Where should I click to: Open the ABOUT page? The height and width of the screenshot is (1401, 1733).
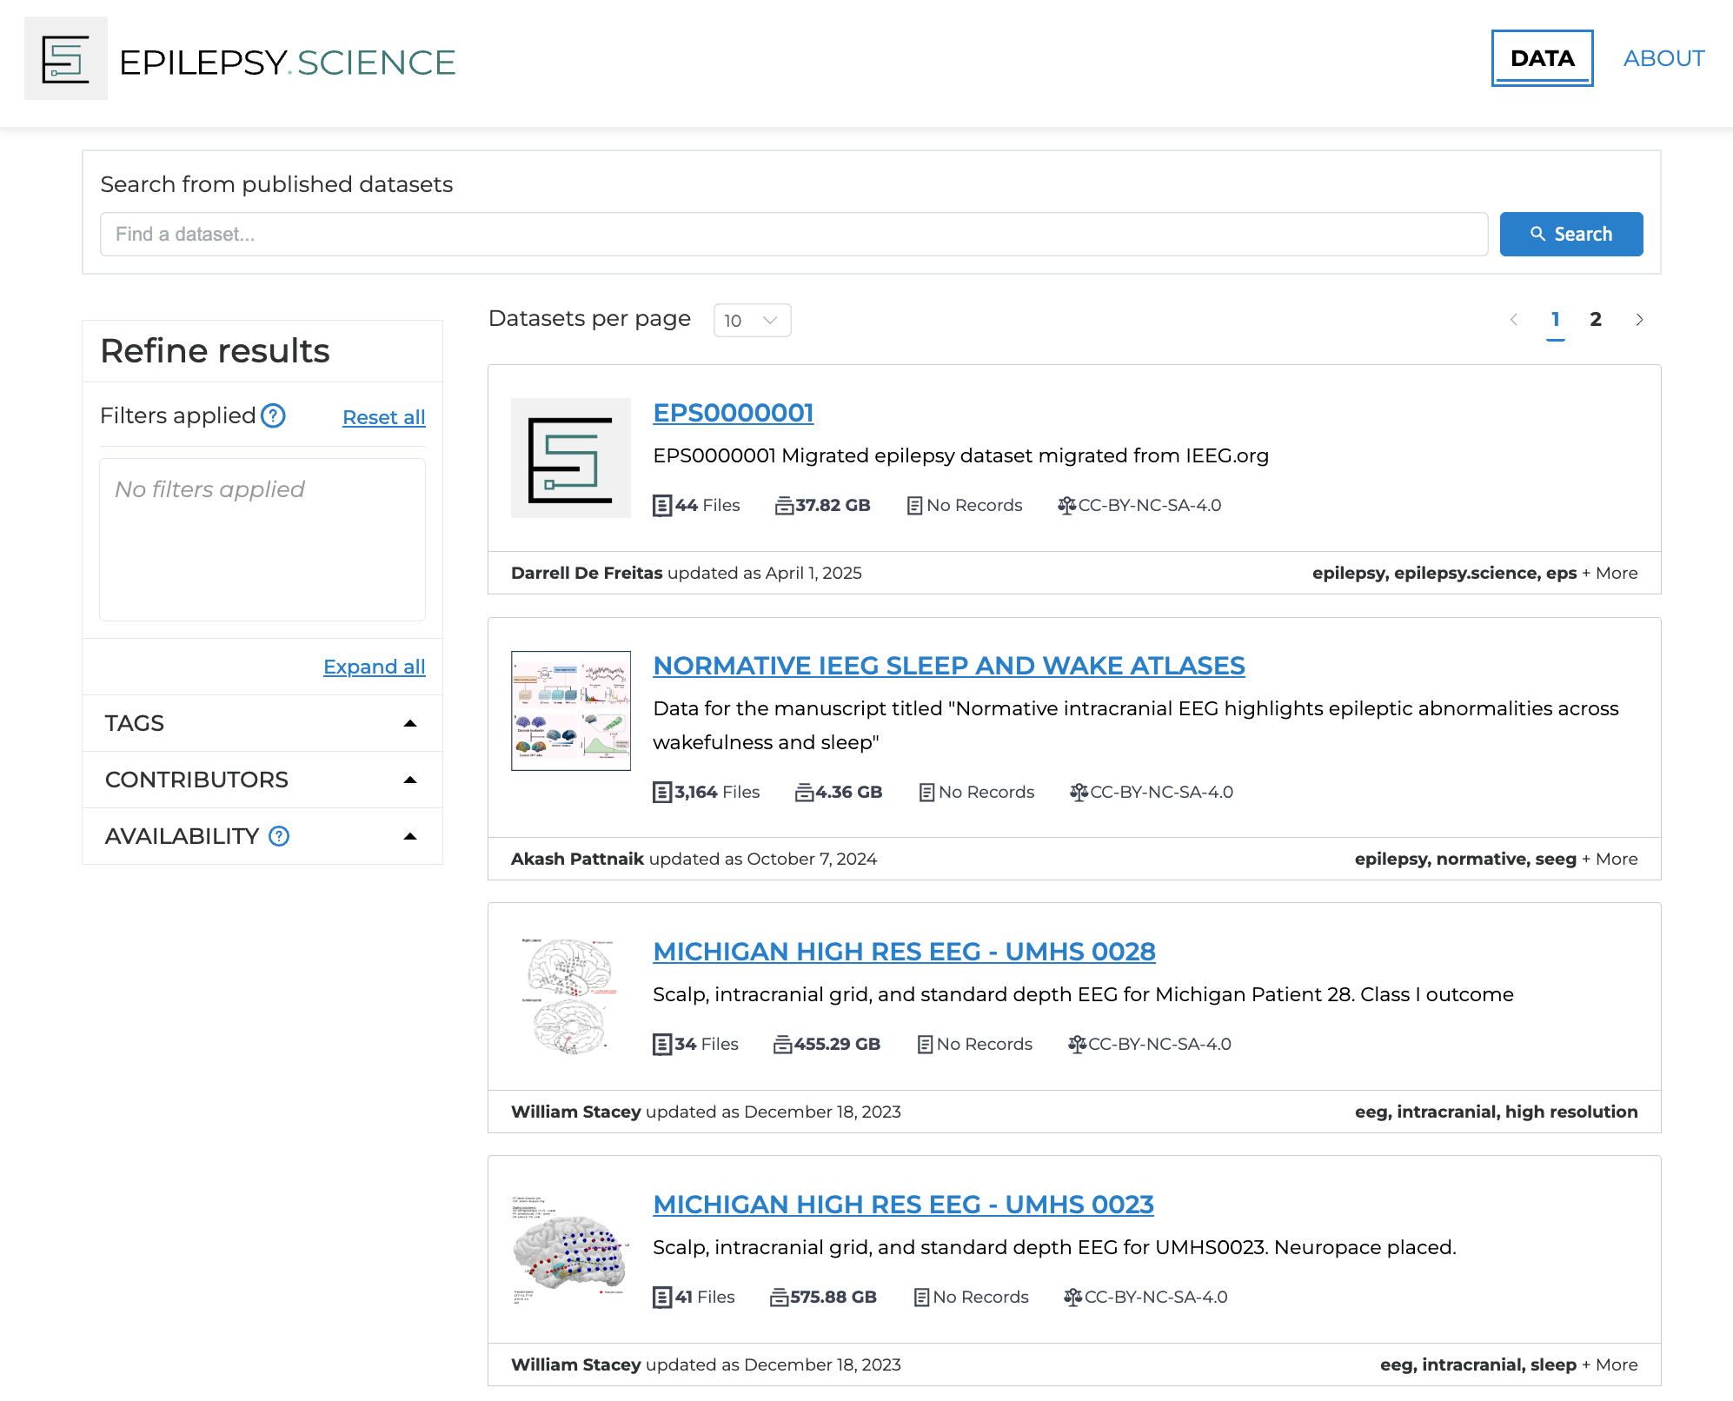(1663, 58)
